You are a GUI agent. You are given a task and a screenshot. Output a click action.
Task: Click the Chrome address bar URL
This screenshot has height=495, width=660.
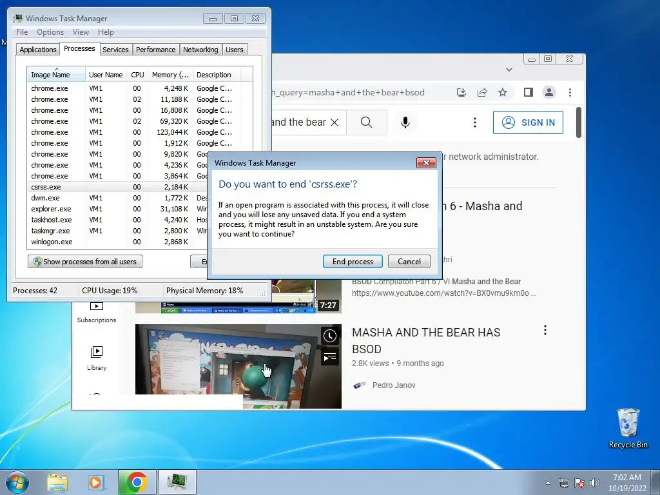click(x=347, y=93)
